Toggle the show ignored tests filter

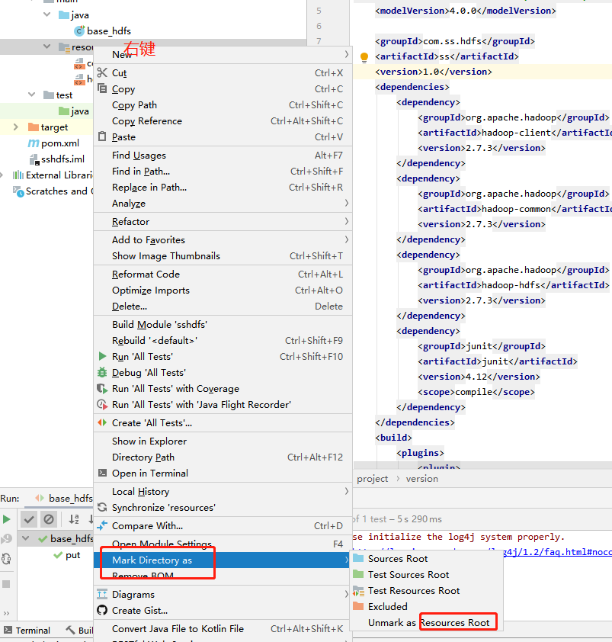pos(48,519)
